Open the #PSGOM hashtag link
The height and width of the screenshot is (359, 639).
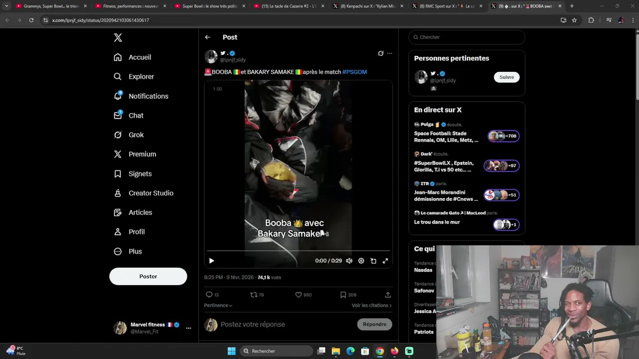point(354,72)
